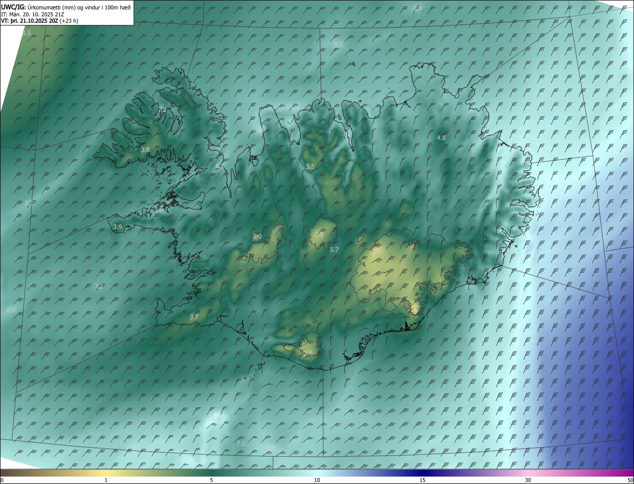Click the 3.0 value label on the map

pos(257,237)
